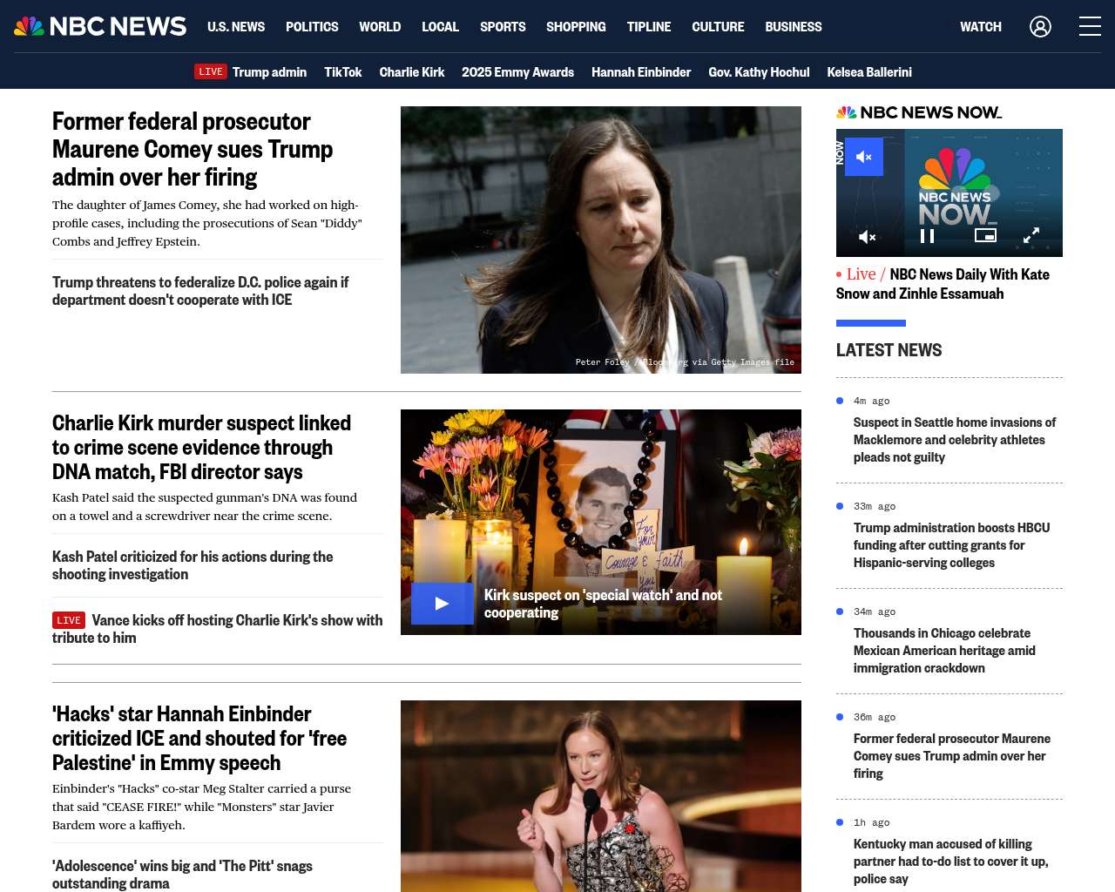Select the Local menu item
The width and height of the screenshot is (1115, 892).
(x=440, y=27)
